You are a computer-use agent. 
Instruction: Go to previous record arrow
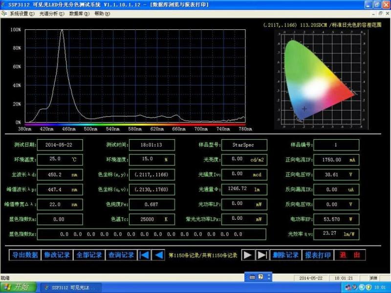click(x=159, y=255)
